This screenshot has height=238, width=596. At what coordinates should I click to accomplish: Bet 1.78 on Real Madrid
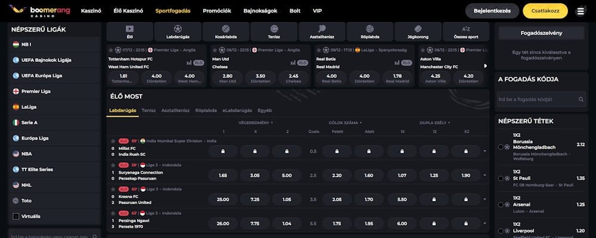coord(397,78)
